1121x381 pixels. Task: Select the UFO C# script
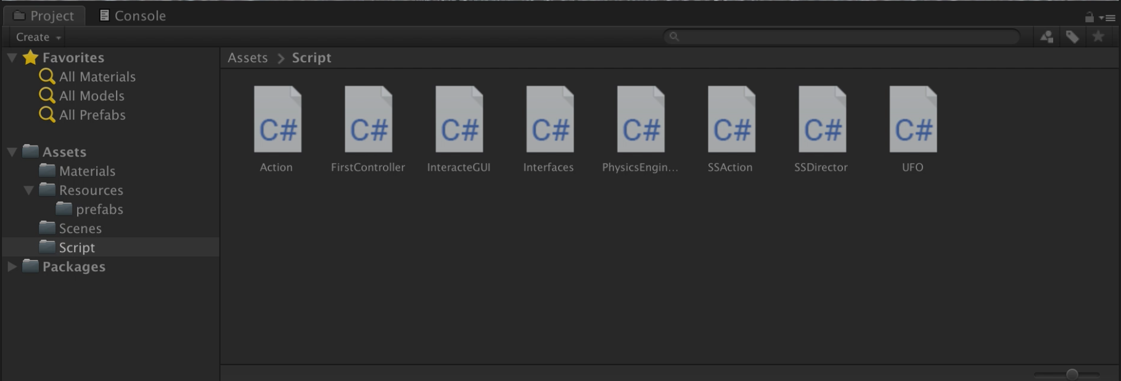[x=913, y=119]
